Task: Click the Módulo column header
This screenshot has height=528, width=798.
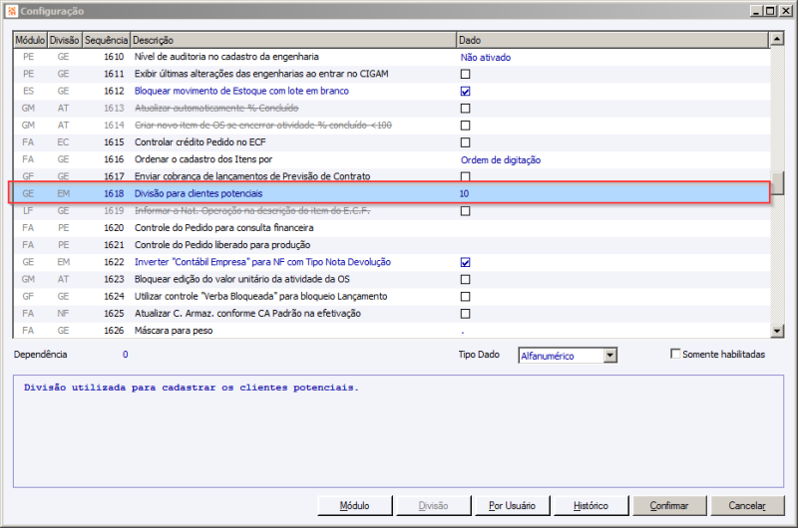Action: click(30, 40)
